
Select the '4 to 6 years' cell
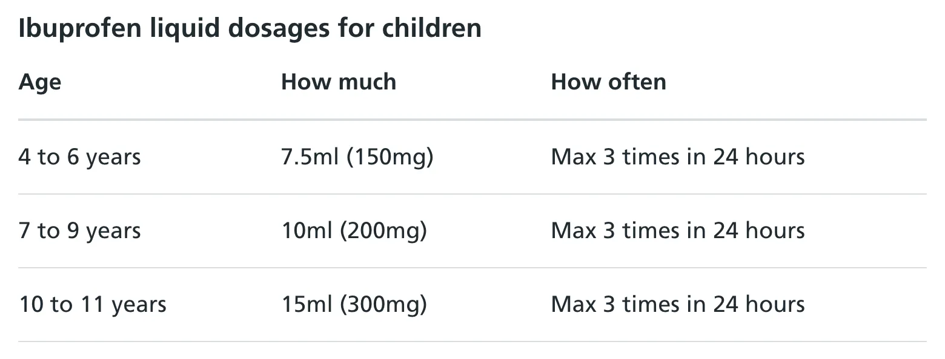coord(79,157)
